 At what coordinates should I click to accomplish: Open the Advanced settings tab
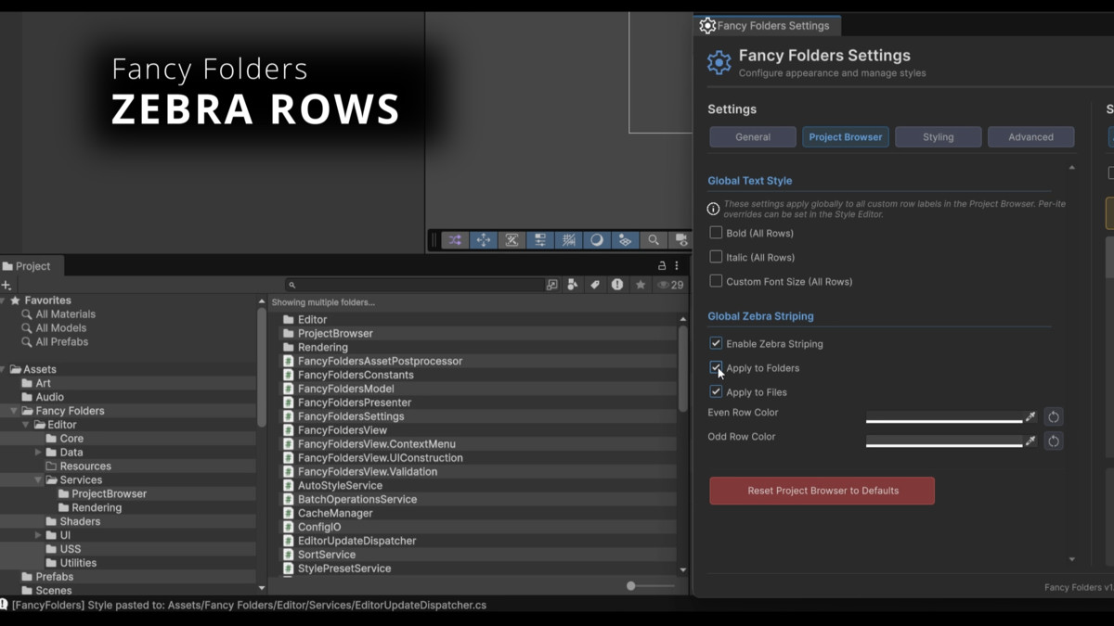[x=1030, y=137]
